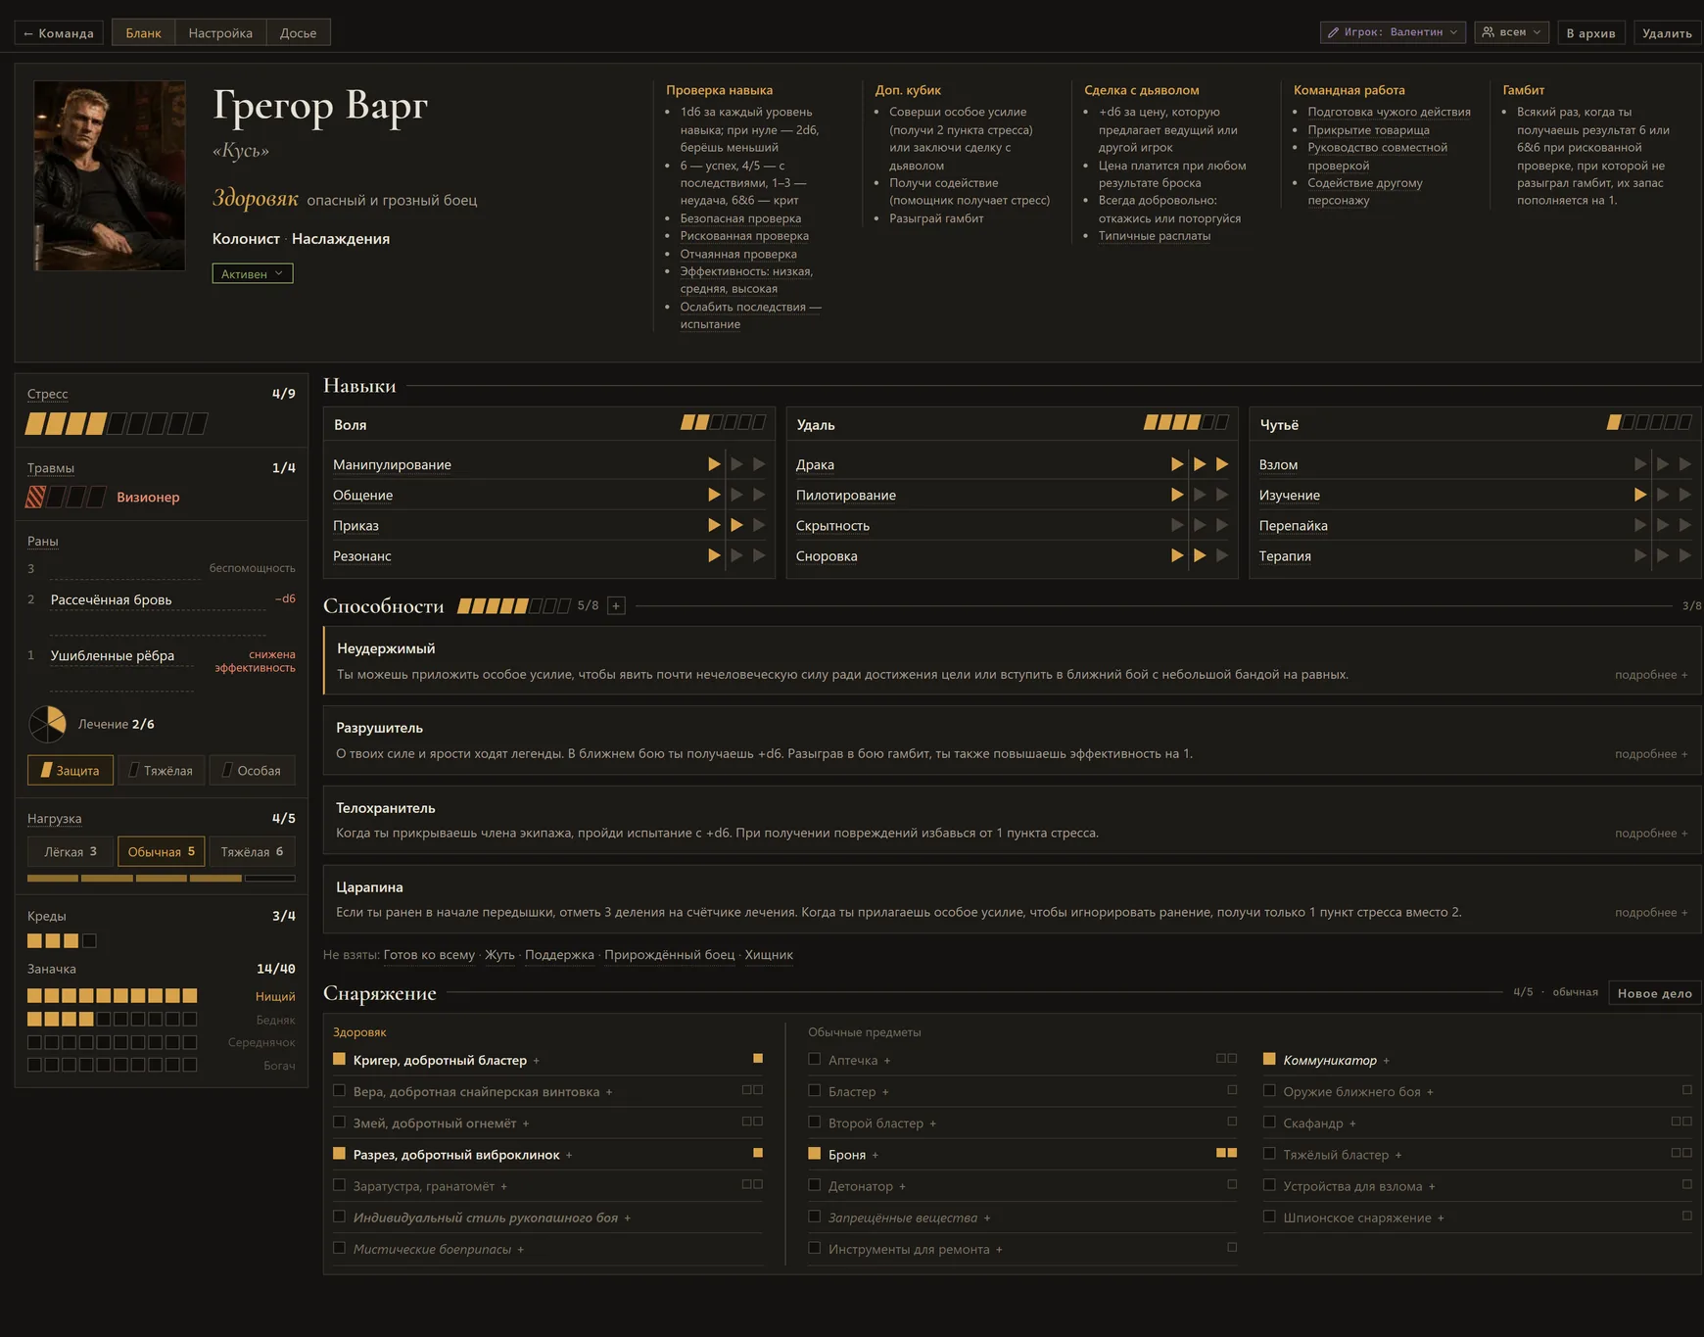Toggle the Тяжёлая armor option
Image resolution: width=1704 pixels, height=1337 pixels.
[x=162, y=770]
